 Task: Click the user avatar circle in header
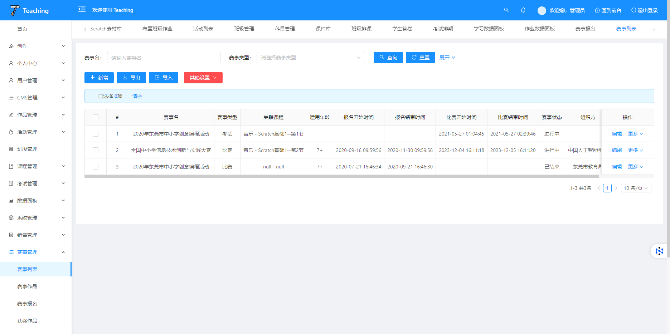coord(542,10)
